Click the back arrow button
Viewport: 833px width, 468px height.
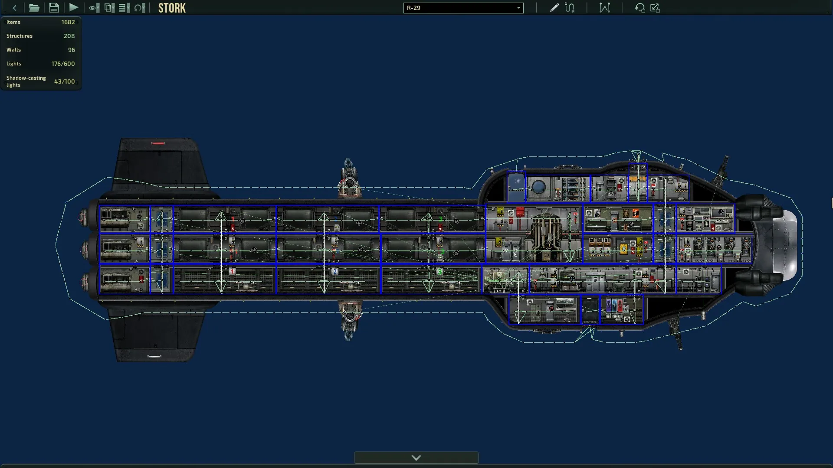14,8
